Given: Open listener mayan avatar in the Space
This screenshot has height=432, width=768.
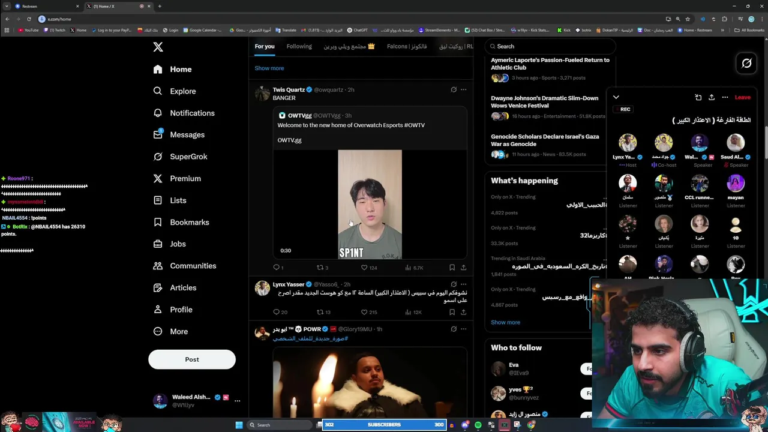Looking at the screenshot, I should [736, 183].
